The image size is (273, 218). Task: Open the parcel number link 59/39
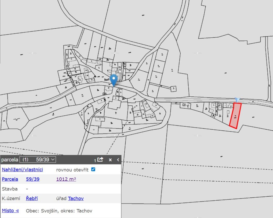(x=33, y=179)
